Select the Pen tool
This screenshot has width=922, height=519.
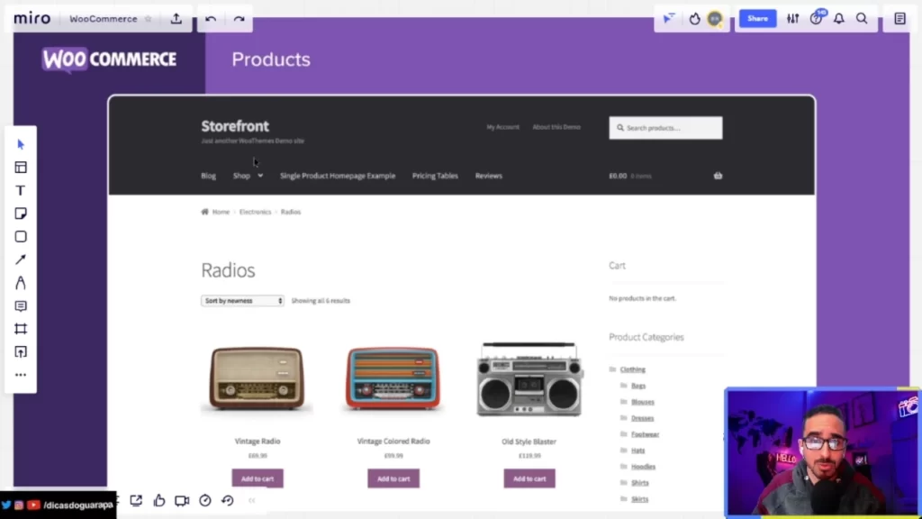(21, 283)
